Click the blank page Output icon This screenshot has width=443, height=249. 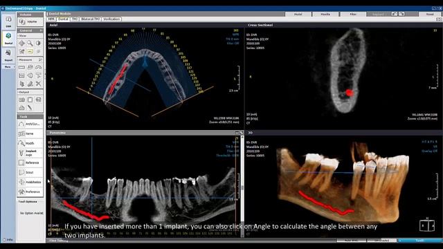(30, 100)
